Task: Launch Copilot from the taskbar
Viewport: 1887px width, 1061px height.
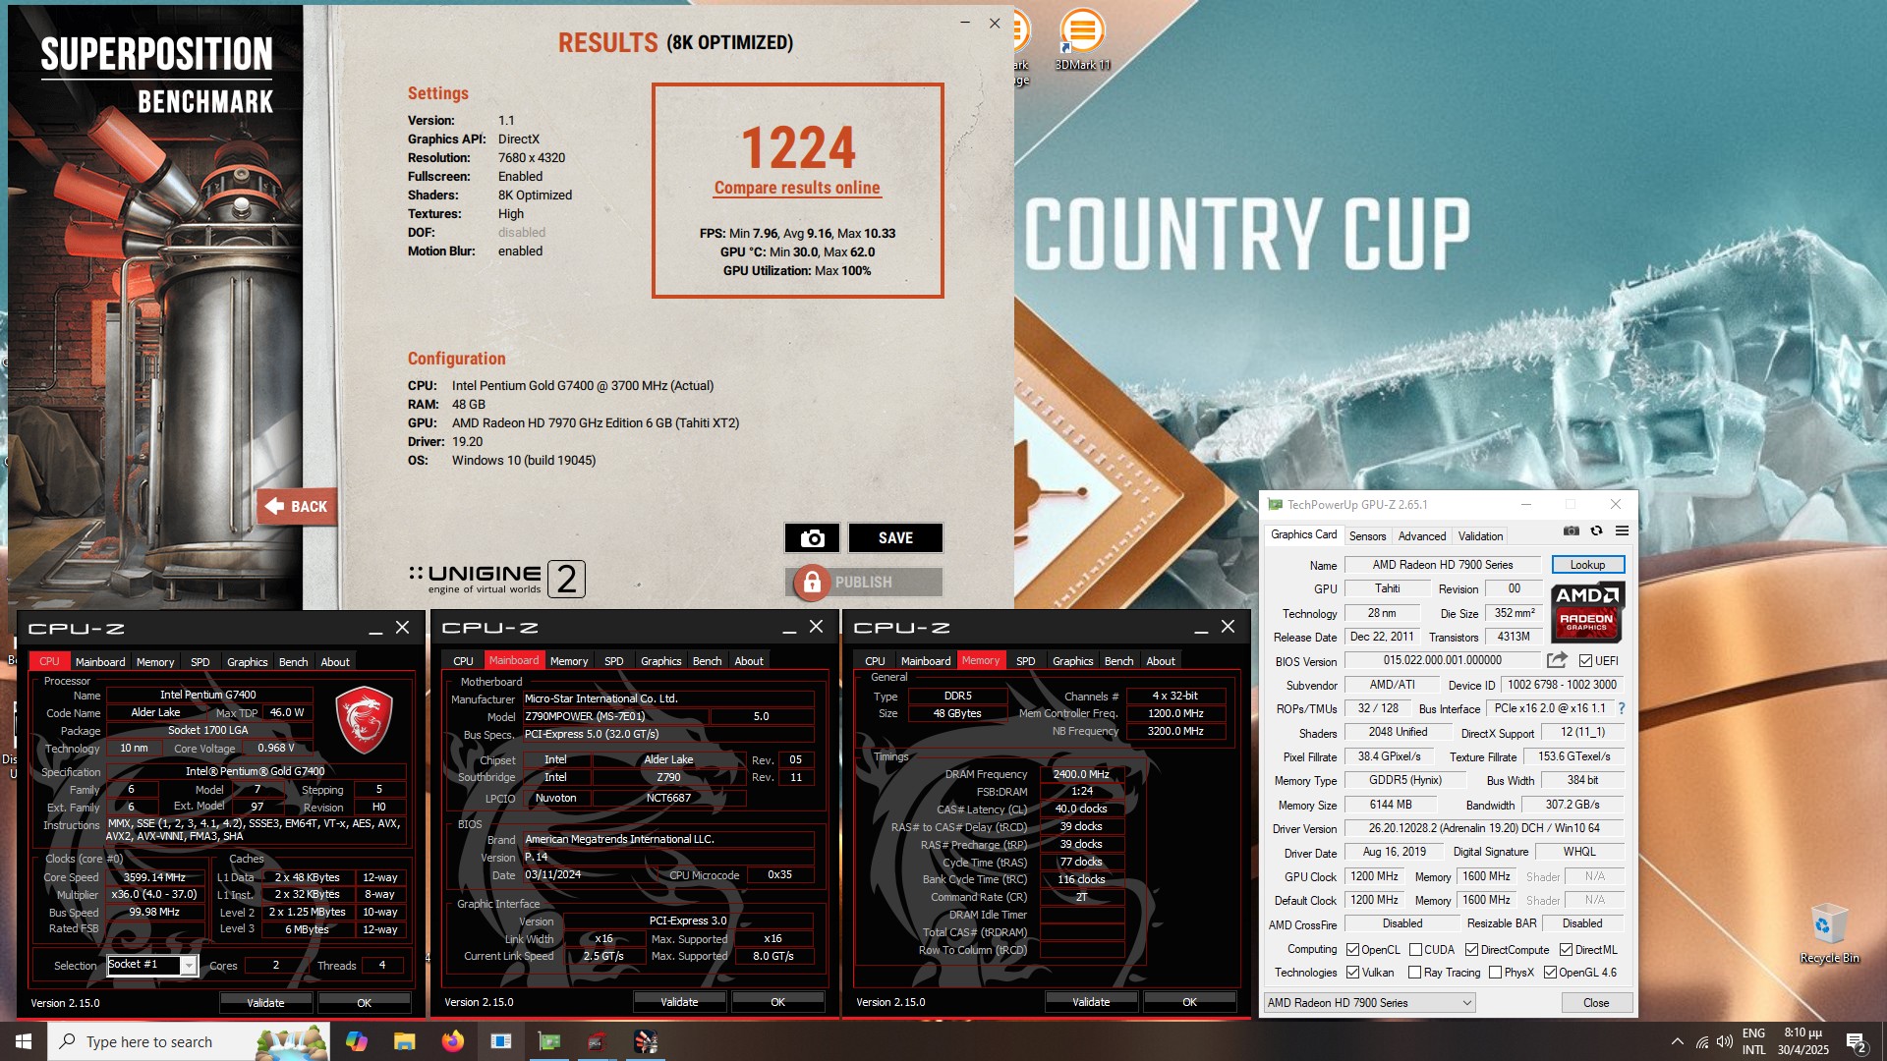Action: 356,1041
